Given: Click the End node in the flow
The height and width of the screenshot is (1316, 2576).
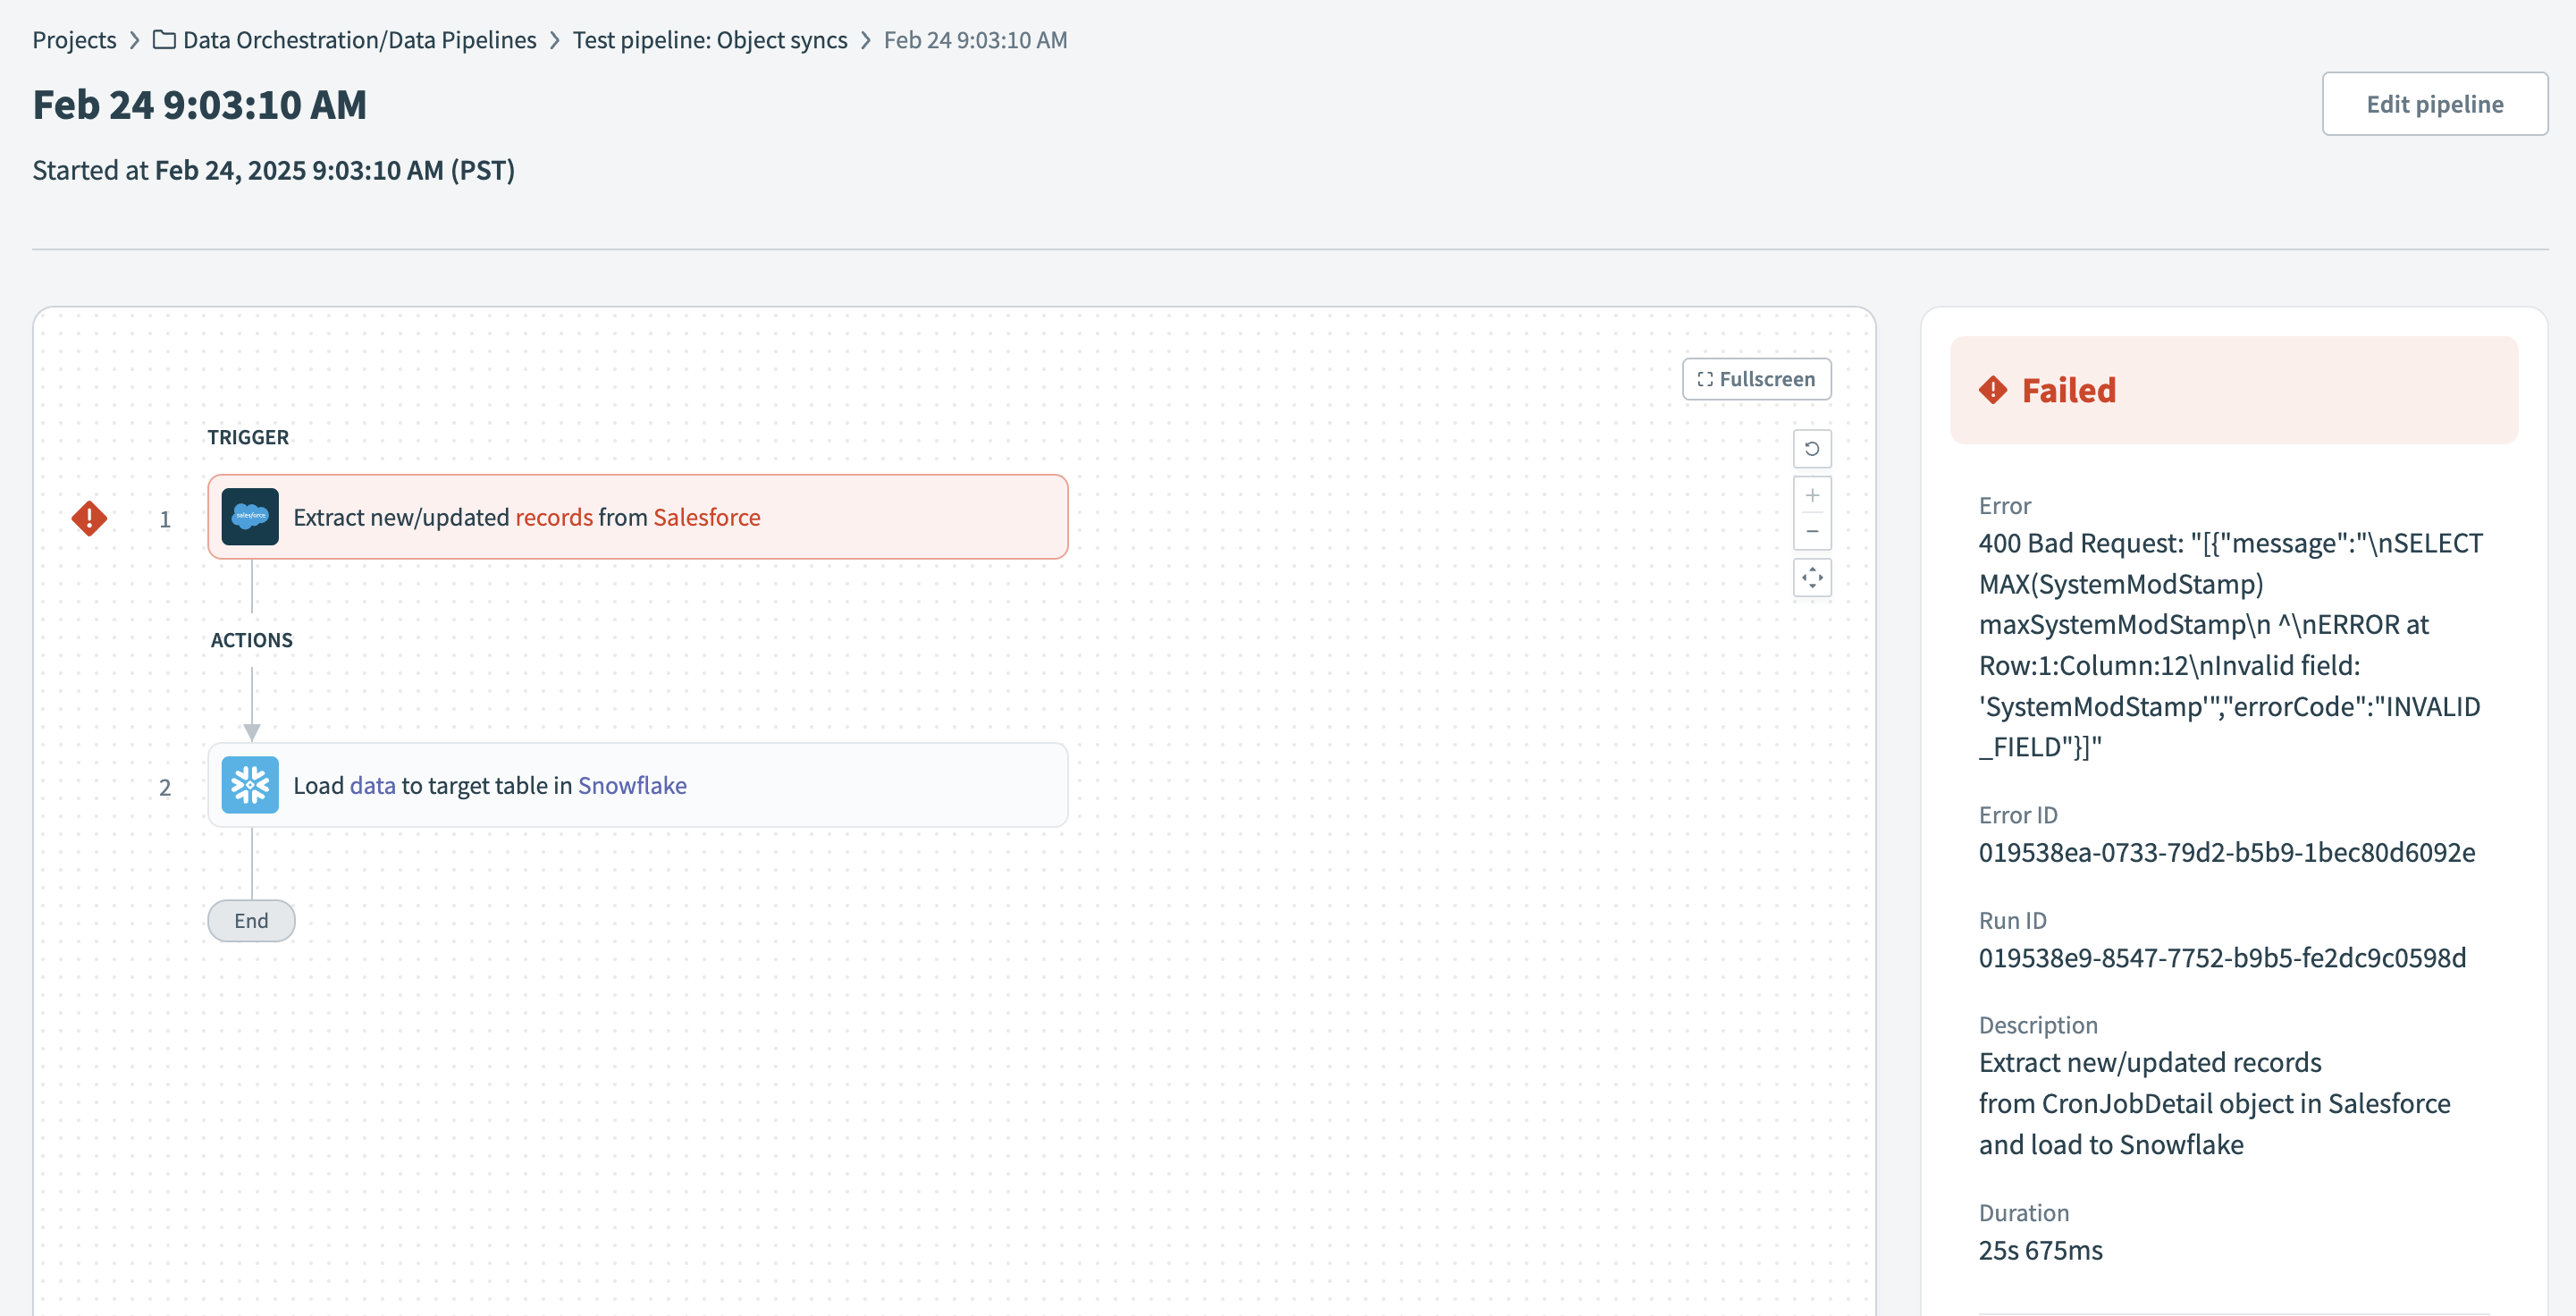Looking at the screenshot, I should point(251,920).
